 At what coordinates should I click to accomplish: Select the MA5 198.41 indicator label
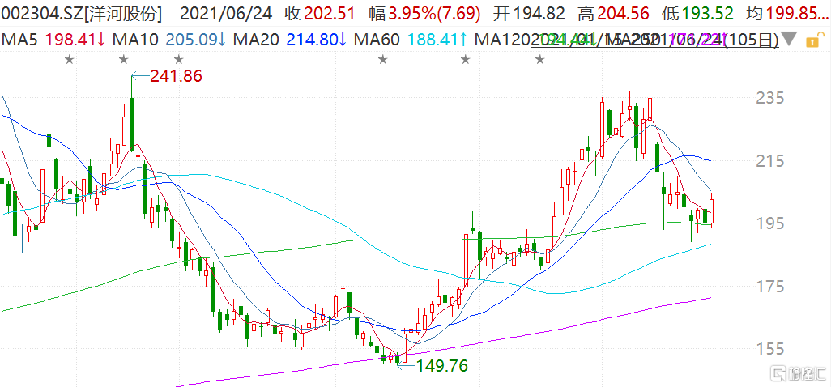pyautogui.click(x=53, y=39)
